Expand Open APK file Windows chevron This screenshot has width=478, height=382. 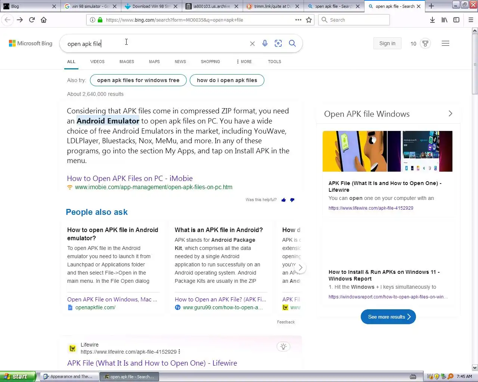pos(450,114)
